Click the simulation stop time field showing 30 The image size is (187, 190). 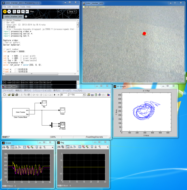tap(64, 95)
